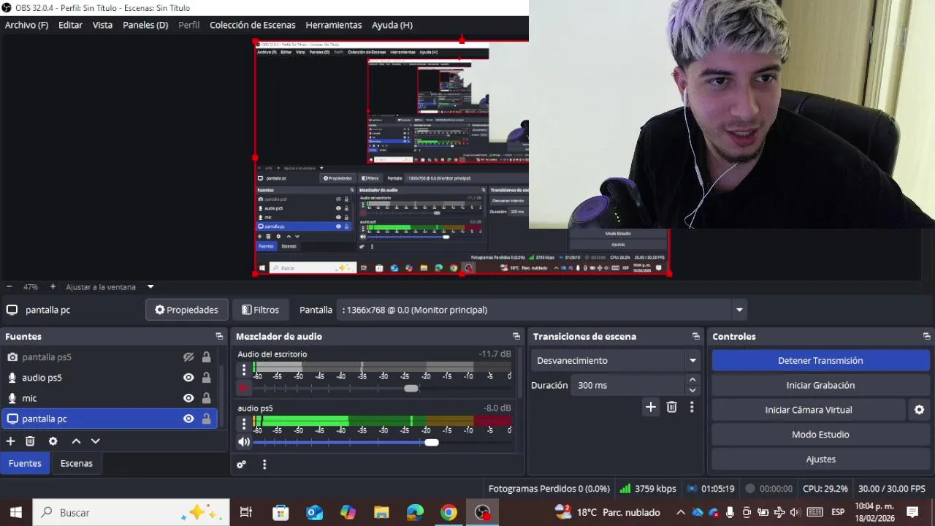Click Audio del escritorio volume slider handle
This screenshot has height=526, width=935.
pyautogui.click(x=411, y=388)
